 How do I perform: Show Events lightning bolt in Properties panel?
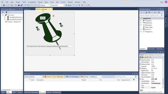[x=148, y=57]
